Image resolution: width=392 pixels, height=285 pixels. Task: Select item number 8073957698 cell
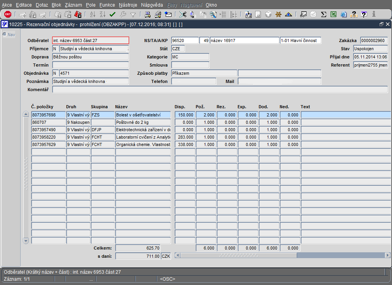[49, 115]
